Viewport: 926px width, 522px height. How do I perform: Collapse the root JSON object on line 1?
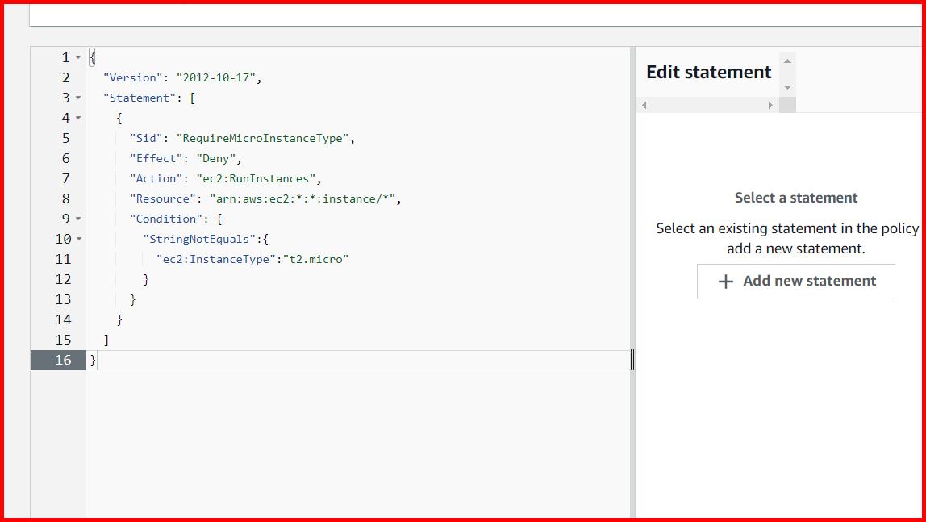point(78,56)
